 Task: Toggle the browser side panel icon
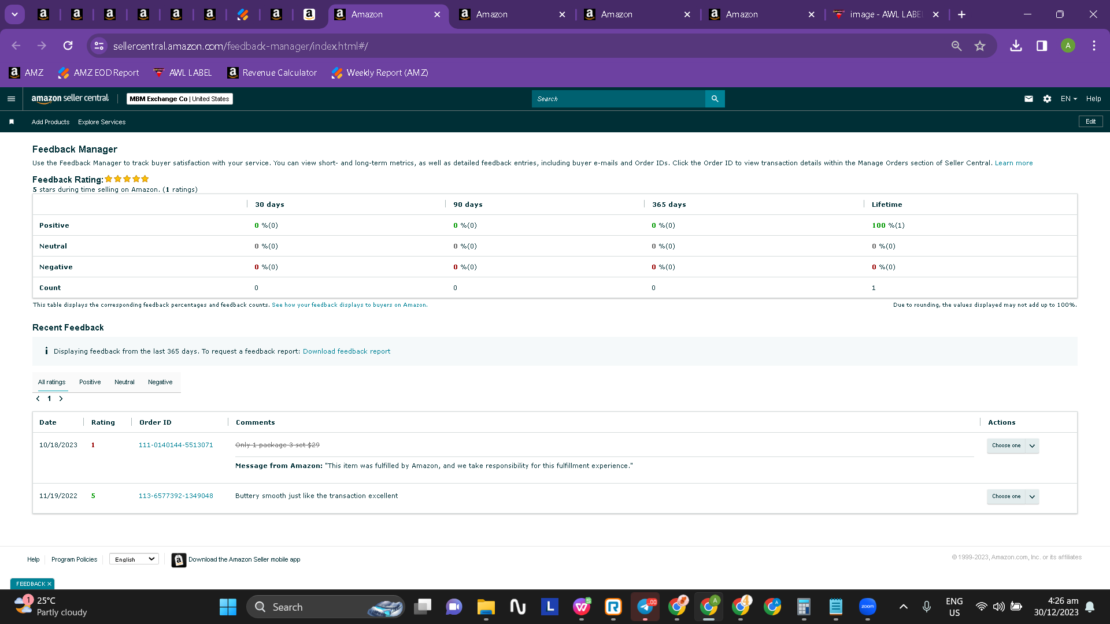point(1042,46)
